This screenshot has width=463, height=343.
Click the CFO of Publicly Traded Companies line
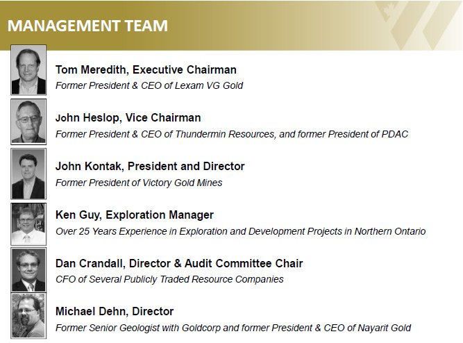pos(169,279)
